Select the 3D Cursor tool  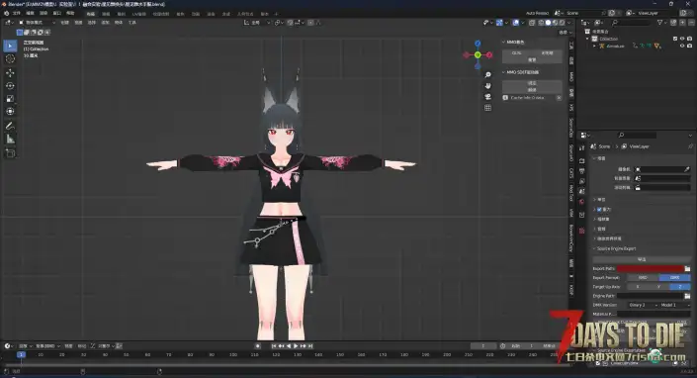[x=10, y=58]
